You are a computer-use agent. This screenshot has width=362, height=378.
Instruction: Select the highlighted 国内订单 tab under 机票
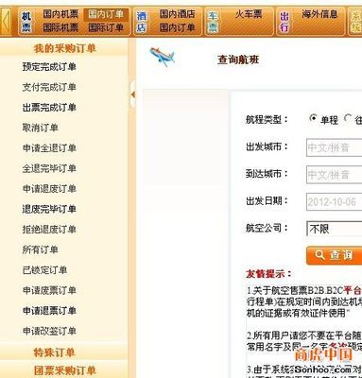click(106, 14)
